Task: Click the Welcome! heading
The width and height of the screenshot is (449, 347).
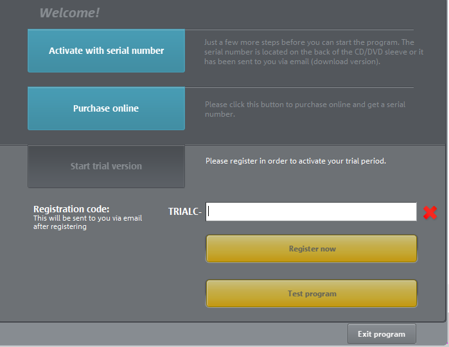Action: coord(69,13)
